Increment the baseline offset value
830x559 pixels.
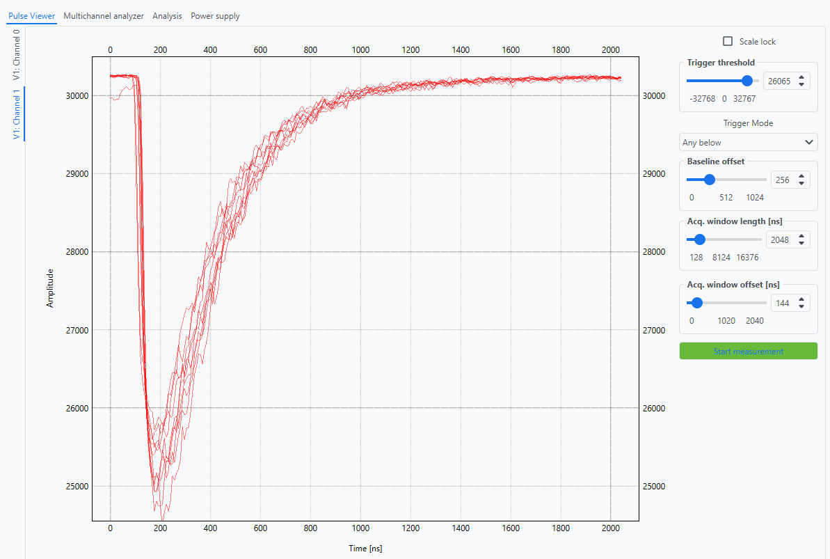click(x=802, y=176)
